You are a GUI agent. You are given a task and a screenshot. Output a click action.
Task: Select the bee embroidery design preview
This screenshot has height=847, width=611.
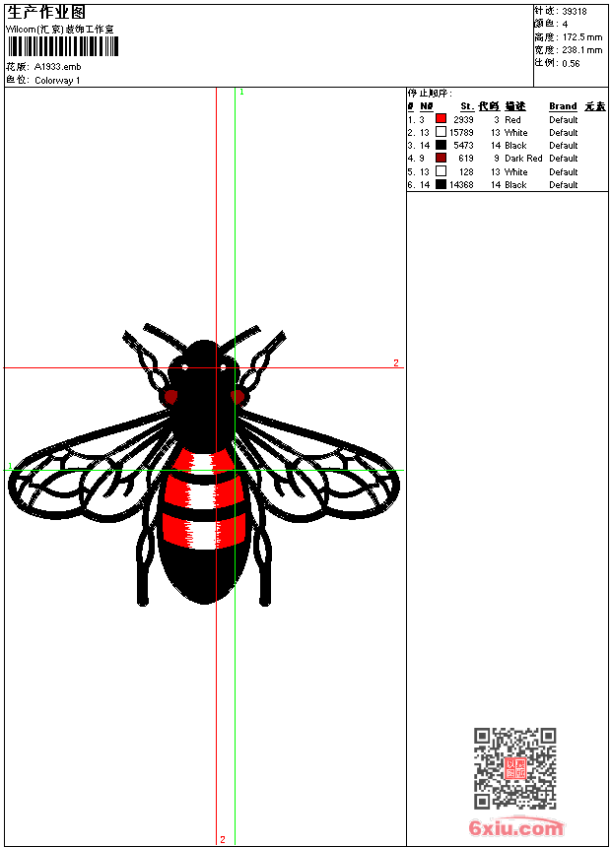pyautogui.click(x=204, y=464)
